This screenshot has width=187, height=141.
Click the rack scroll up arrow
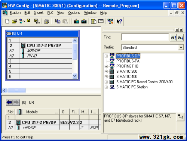(x=75, y=41)
